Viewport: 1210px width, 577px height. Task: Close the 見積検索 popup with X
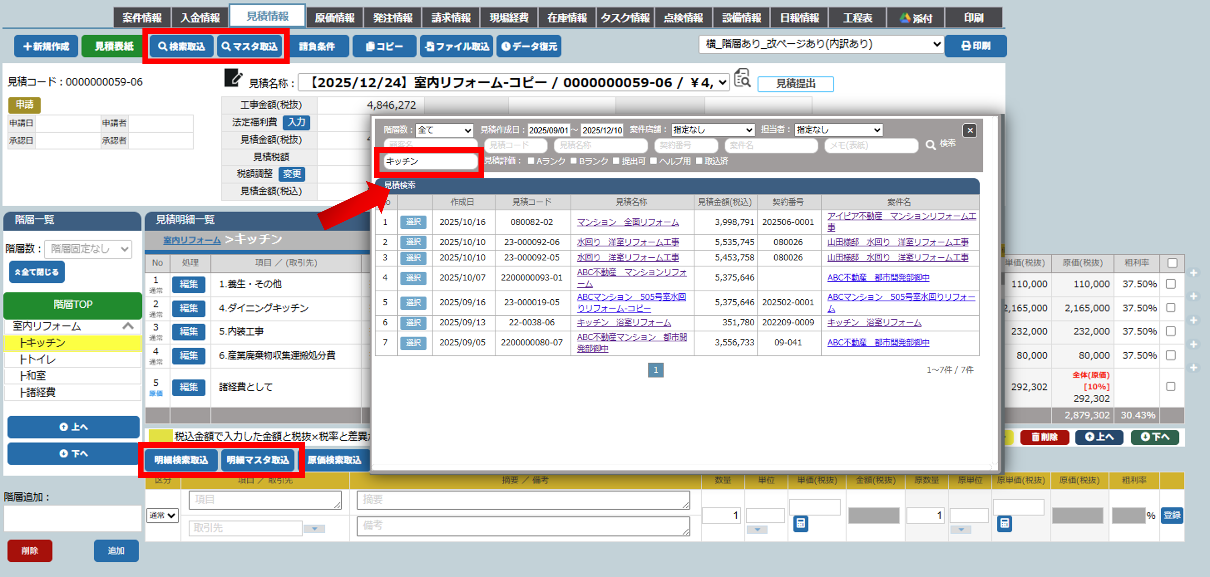click(970, 130)
